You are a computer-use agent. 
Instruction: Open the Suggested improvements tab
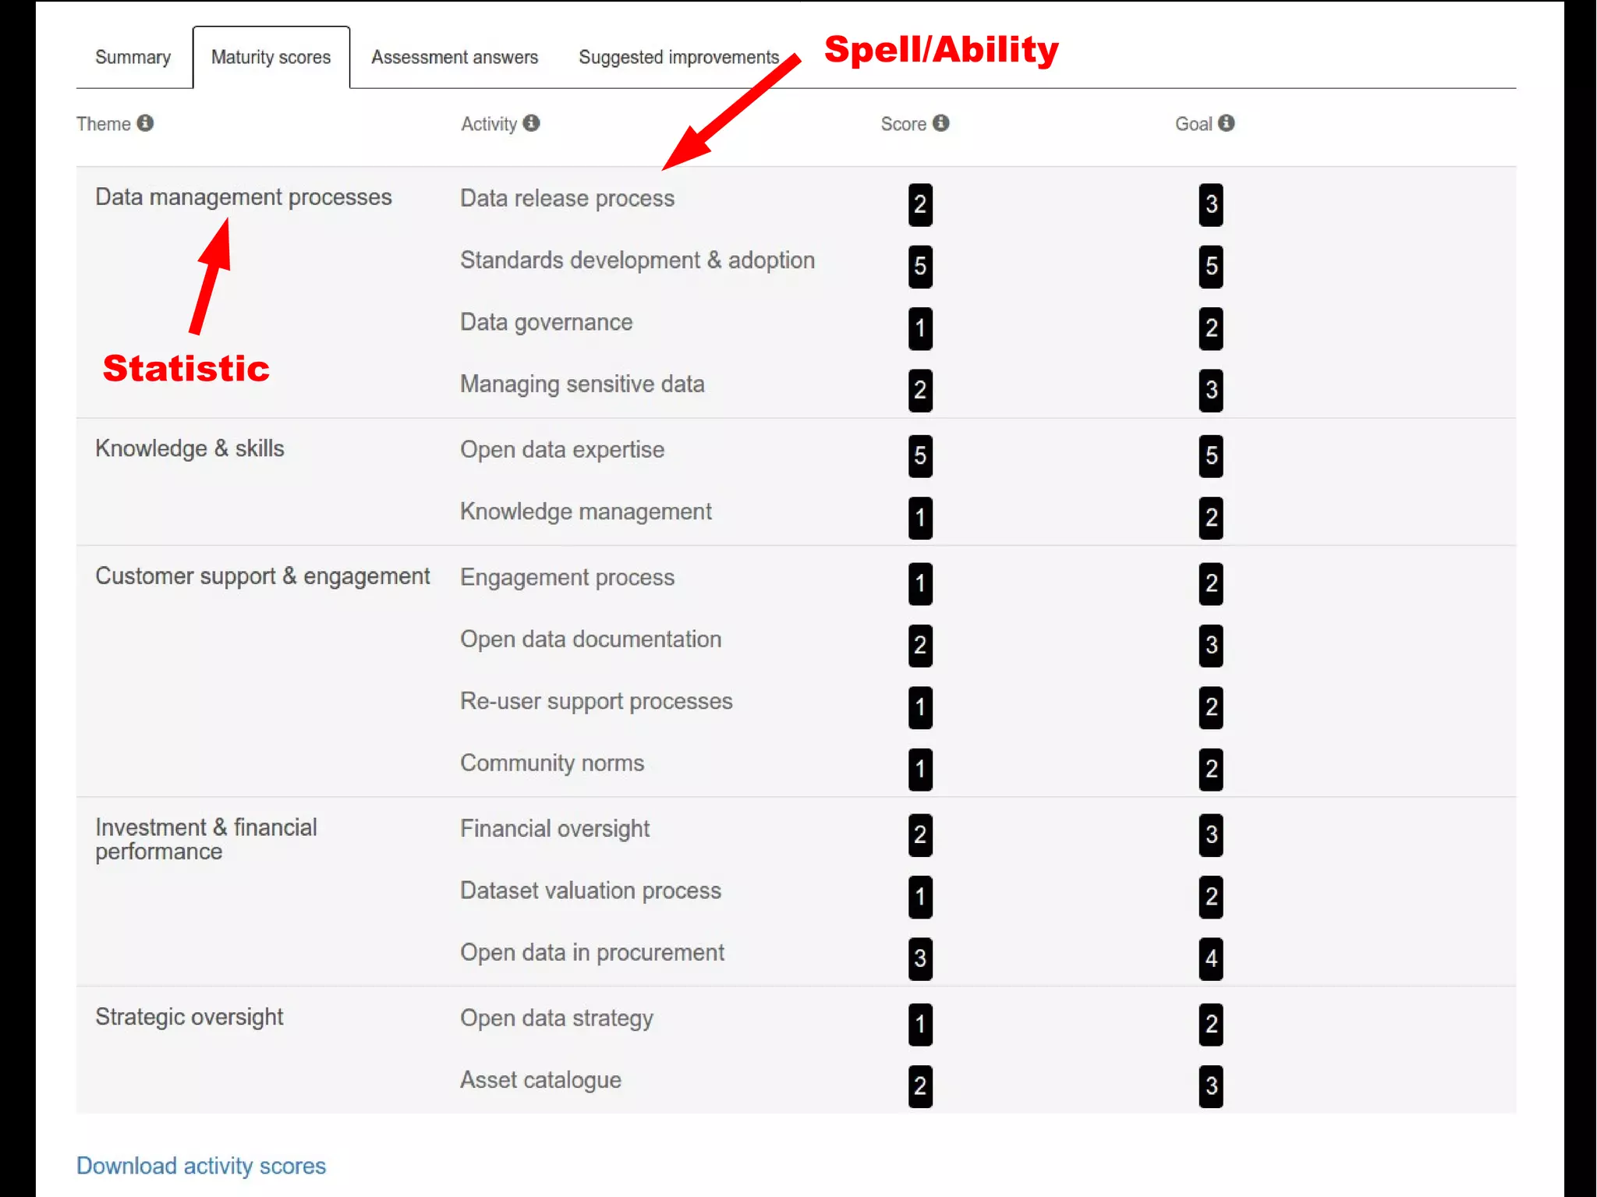[678, 58]
